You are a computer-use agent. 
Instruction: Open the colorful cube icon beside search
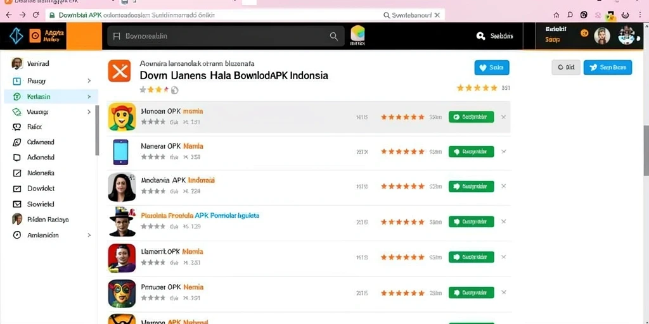click(x=357, y=34)
